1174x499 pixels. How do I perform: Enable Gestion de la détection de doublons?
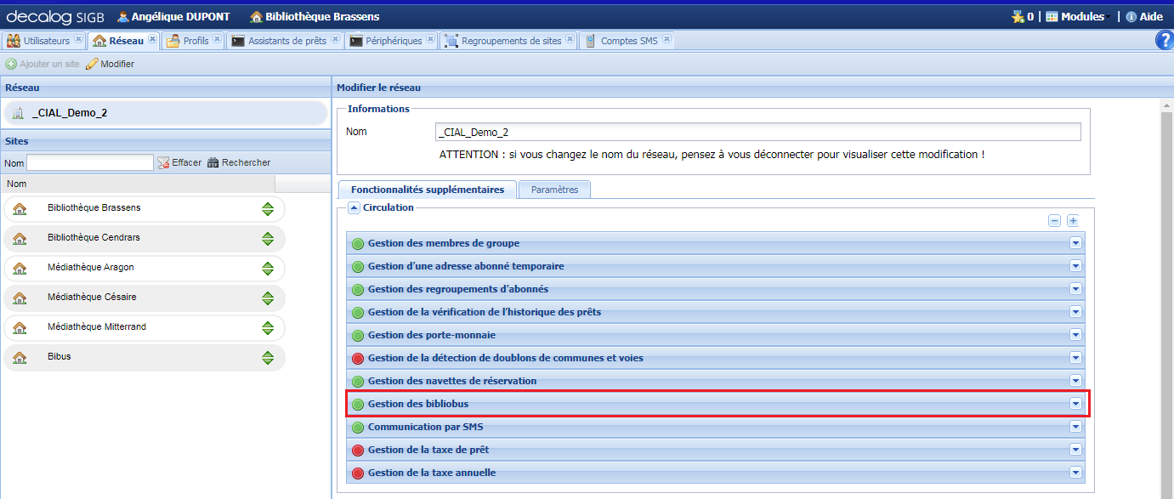point(357,358)
